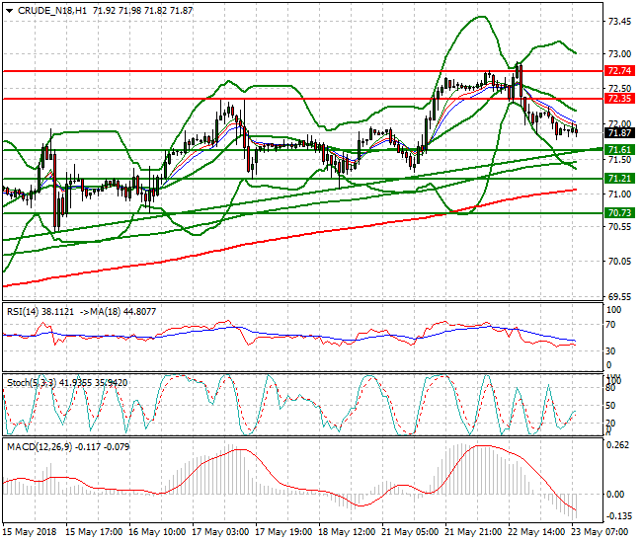Click the 69.55 price scale value

619,296
